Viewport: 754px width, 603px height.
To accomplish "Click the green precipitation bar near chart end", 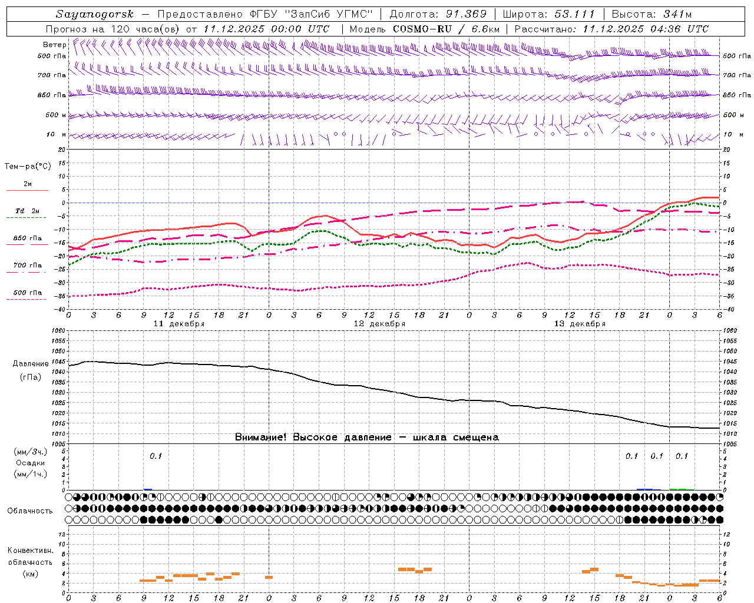I will [x=678, y=489].
